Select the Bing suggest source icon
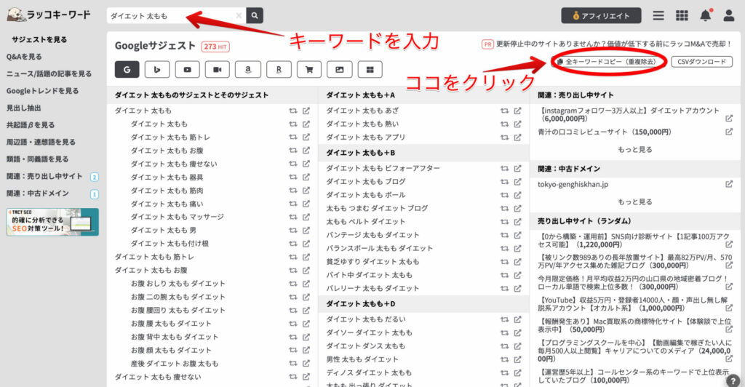 [157, 69]
